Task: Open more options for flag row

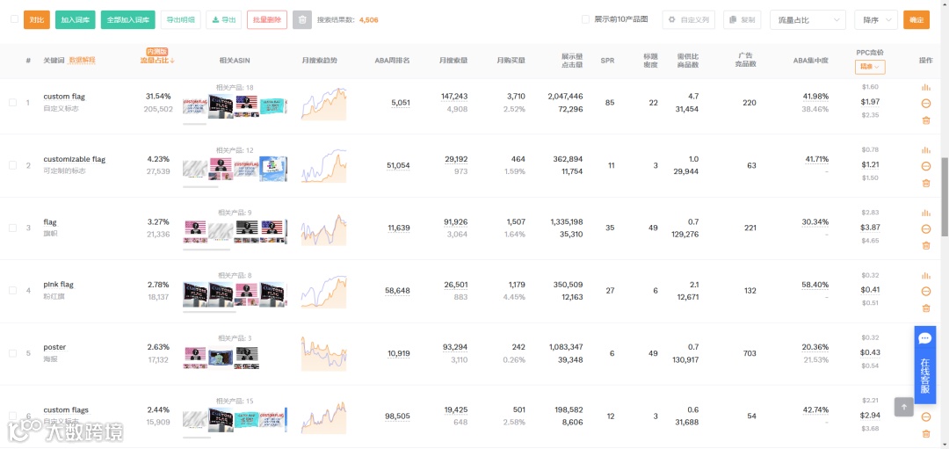Action: [x=925, y=228]
